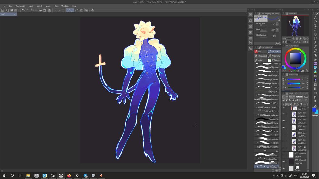Image resolution: width=319 pixels, height=179 pixels.
Task: Toggle visibility of Layer 34
Action: (283, 162)
